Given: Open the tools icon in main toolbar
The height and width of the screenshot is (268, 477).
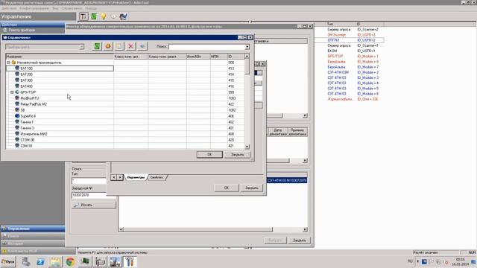Looking at the screenshot, I should (83, 16).
